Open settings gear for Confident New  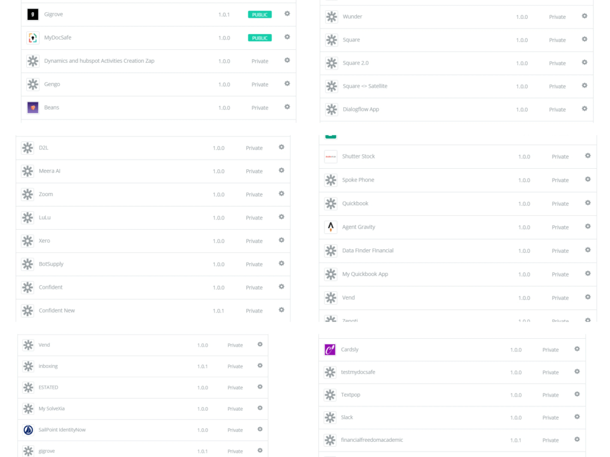pyautogui.click(x=281, y=310)
